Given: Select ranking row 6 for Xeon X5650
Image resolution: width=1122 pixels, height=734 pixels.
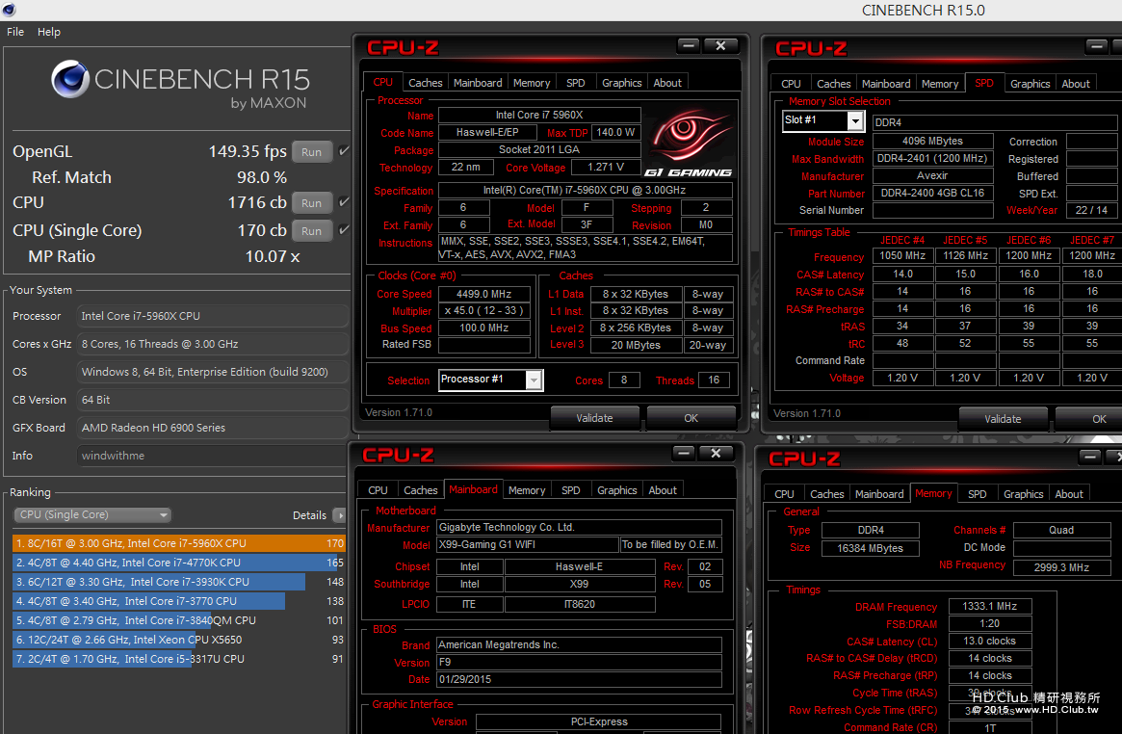Looking at the screenshot, I should pos(179,641).
